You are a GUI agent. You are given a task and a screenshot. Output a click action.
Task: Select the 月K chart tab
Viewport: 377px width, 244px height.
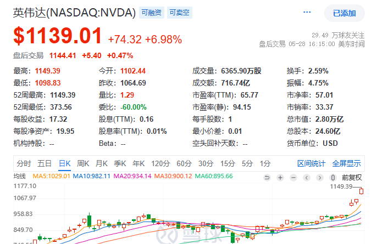(x=102, y=163)
